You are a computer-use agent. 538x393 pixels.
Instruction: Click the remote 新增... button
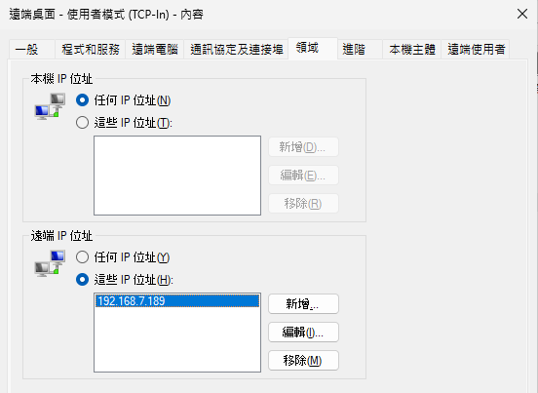point(303,303)
